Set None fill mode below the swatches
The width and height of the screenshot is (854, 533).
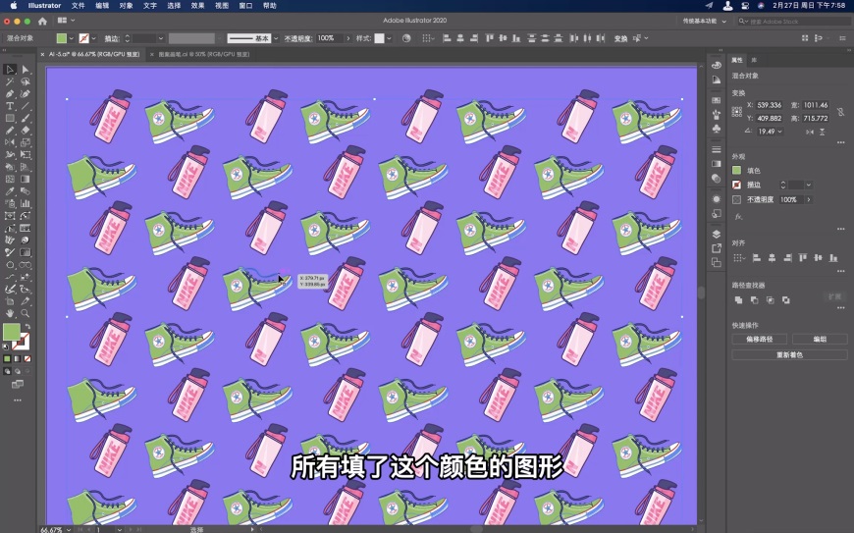[27, 359]
